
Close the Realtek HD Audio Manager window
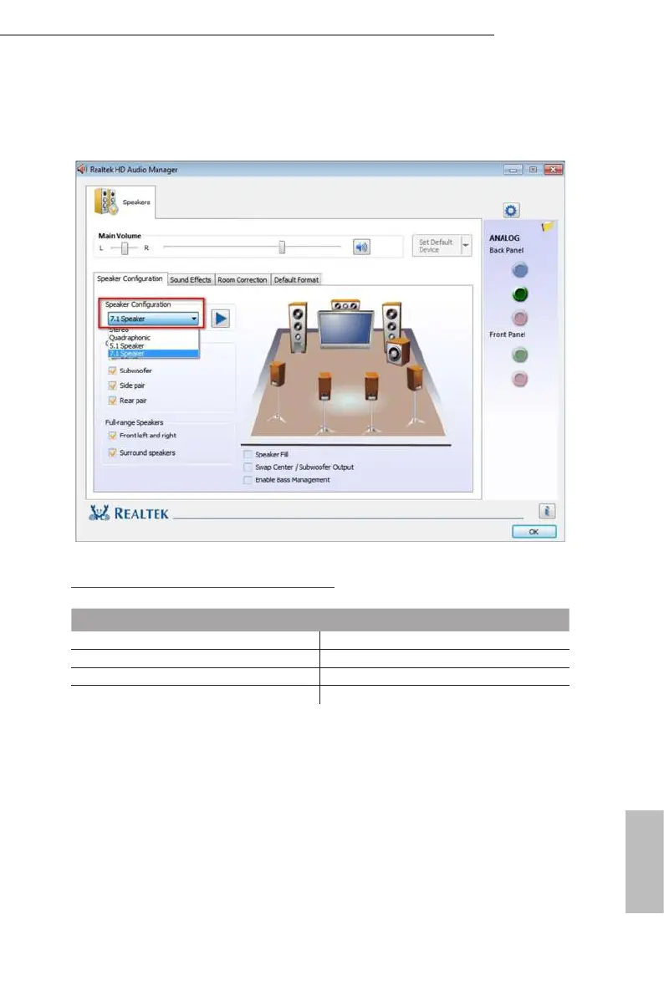(x=554, y=170)
